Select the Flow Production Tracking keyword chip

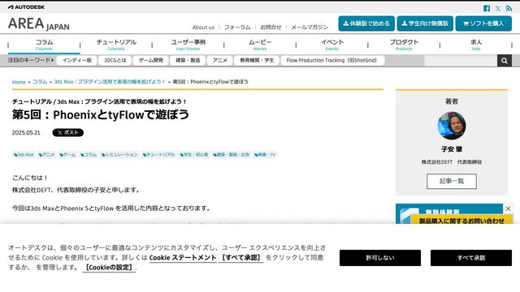pos(332,60)
